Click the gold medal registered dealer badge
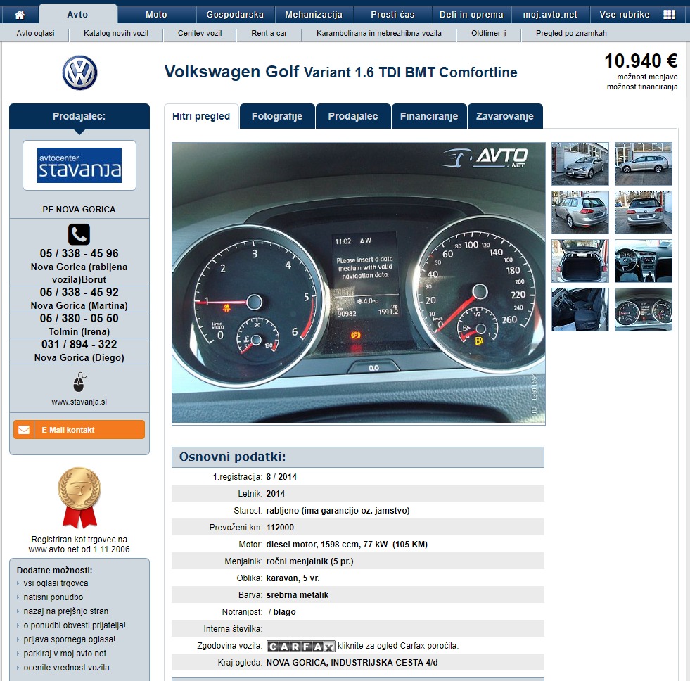The image size is (690, 681). (79, 497)
